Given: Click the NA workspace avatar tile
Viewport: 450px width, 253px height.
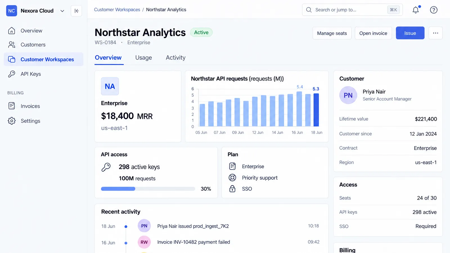Looking at the screenshot, I should tap(110, 86).
